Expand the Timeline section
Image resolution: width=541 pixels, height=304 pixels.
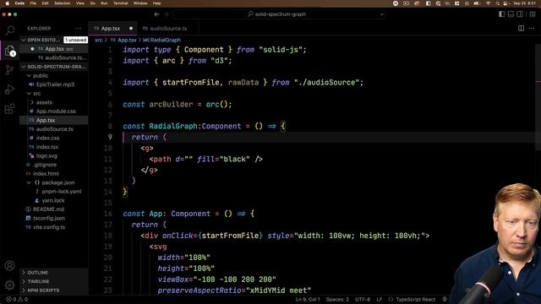(54, 281)
